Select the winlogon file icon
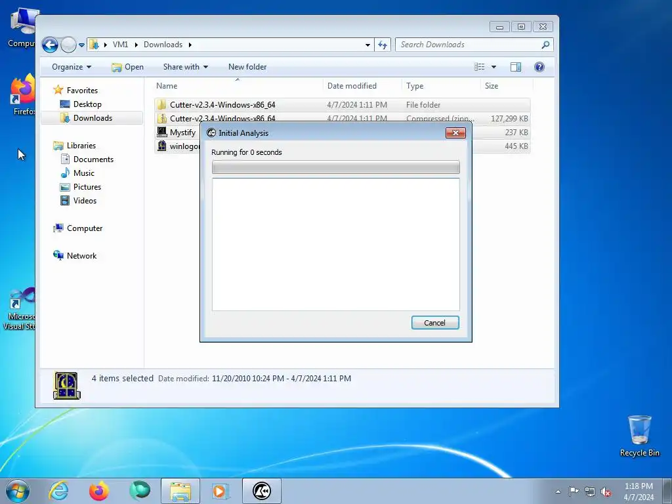The image size is (672, 504). click(161, 146)
